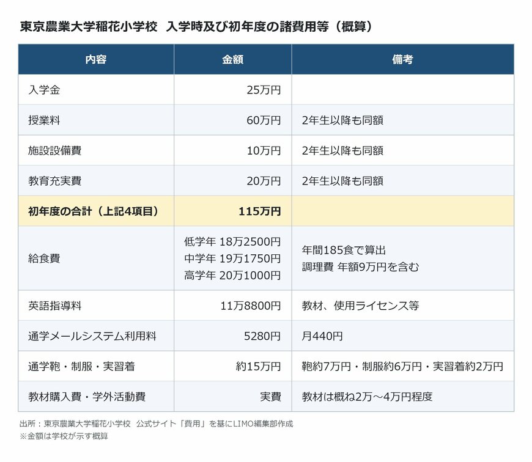Click ※金額は学校が示す概算 footnote

[x=64, y=436]
